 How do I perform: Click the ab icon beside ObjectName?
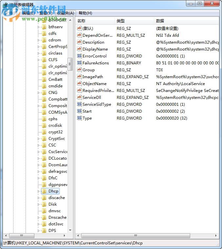(x=79, y=83)
